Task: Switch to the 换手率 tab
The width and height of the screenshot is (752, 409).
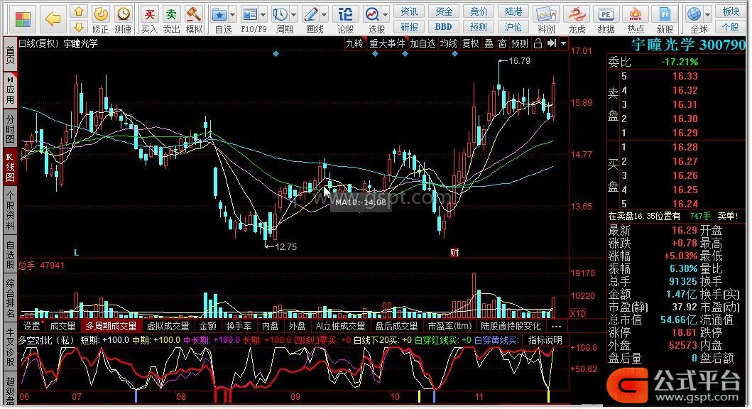Action: coord(239,326)
